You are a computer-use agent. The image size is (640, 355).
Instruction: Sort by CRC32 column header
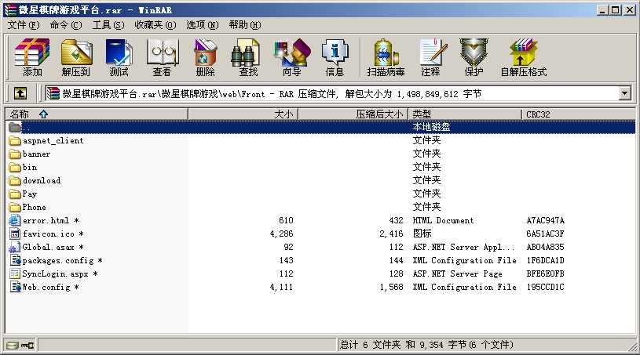pyautogui.click(x=579, y=114)
